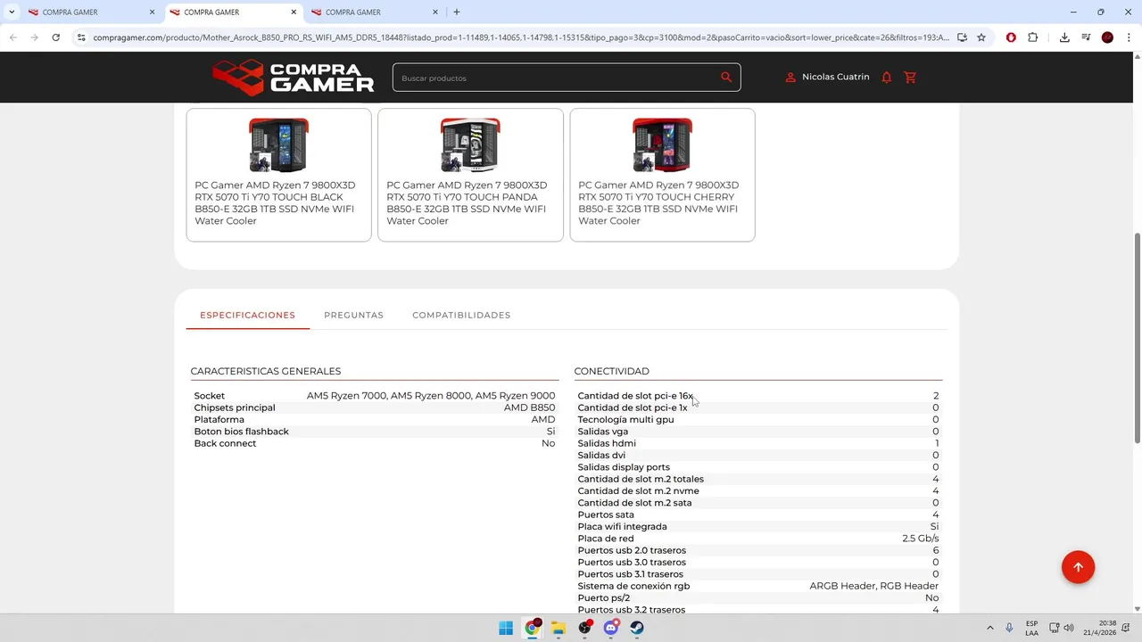Switch to the ESPECIFICACIONES tab

click(x=247, y=315)
